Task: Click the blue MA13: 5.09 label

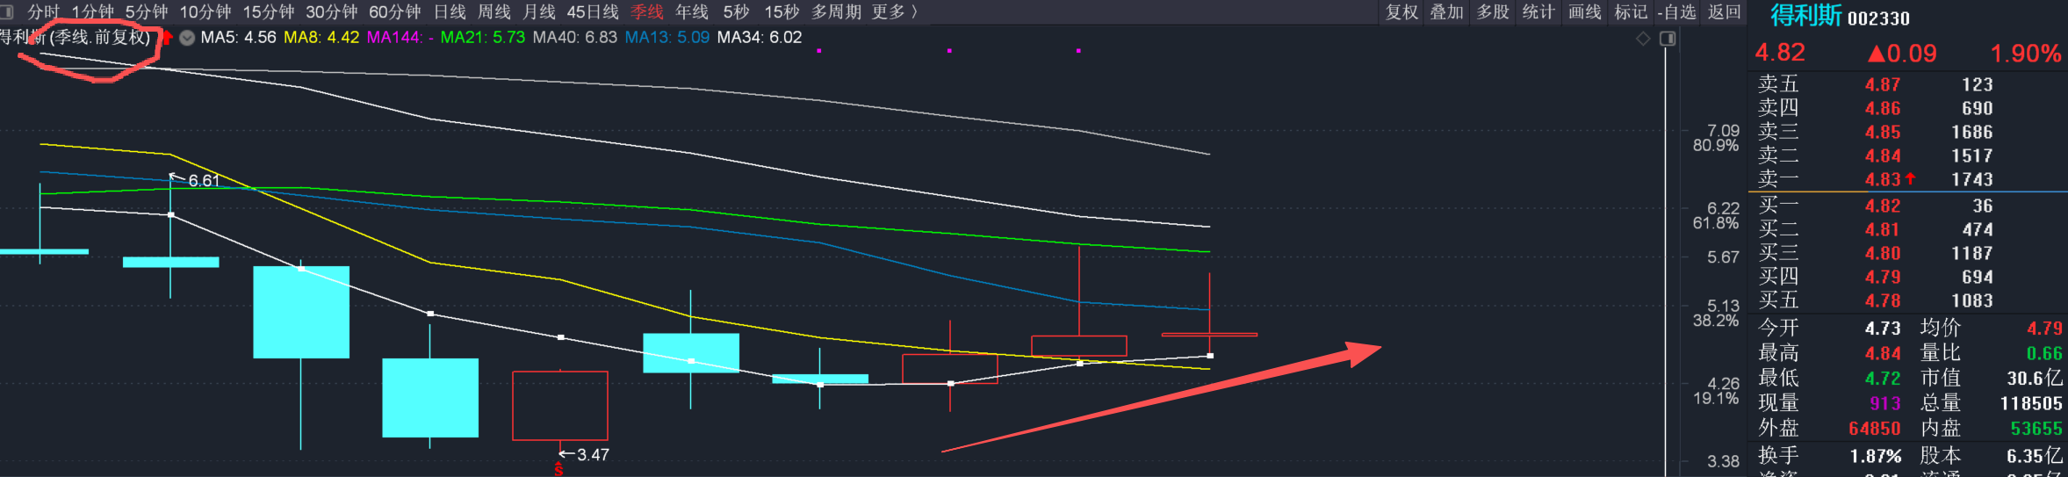Action: [667, 37]
